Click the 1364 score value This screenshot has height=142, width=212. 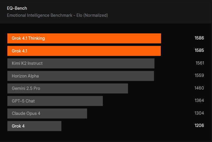(x=199, y=100)
